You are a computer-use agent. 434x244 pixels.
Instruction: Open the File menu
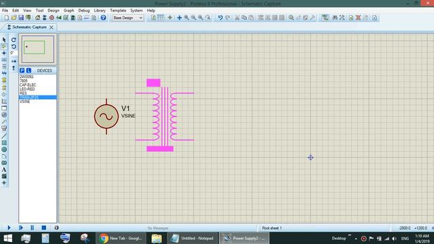tap(5, 11)
